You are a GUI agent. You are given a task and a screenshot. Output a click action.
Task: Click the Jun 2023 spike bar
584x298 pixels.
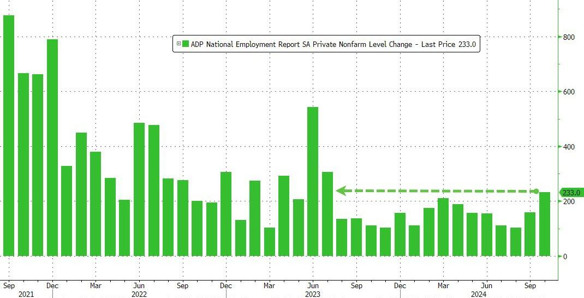point(313,181)
